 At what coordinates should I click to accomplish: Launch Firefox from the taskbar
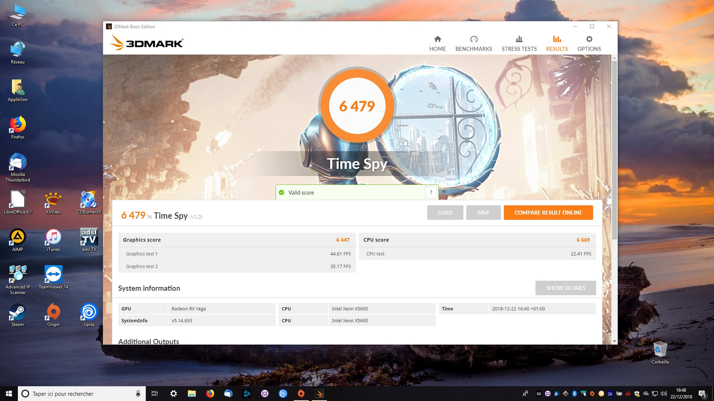point(210,393)
